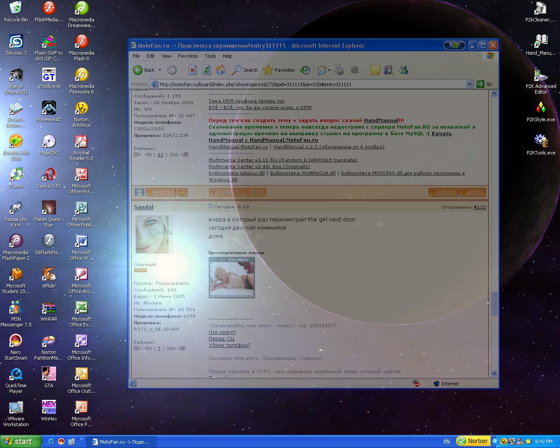Image resolution: width=560 pixels, height=448 pixels.
Task: Decrease Sandal's rating with minus icon
Action: [136, 348]
